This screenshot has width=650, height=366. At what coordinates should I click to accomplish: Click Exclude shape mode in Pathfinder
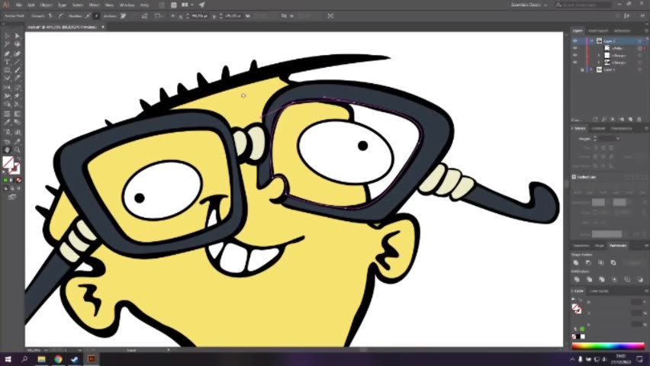click(x=613, y=262)
